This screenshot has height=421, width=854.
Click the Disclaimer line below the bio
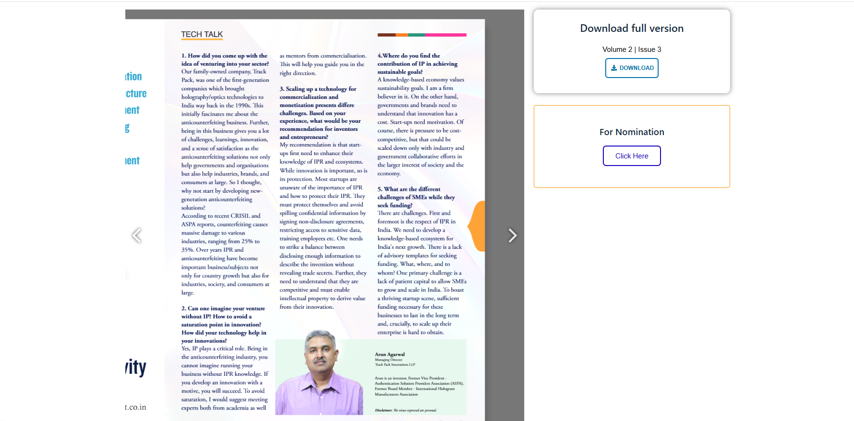405,410
